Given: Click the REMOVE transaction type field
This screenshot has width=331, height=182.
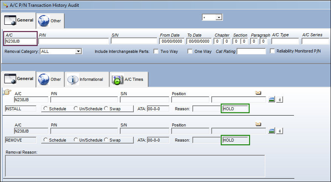Looking at the screenshot, I should (20, 140).
